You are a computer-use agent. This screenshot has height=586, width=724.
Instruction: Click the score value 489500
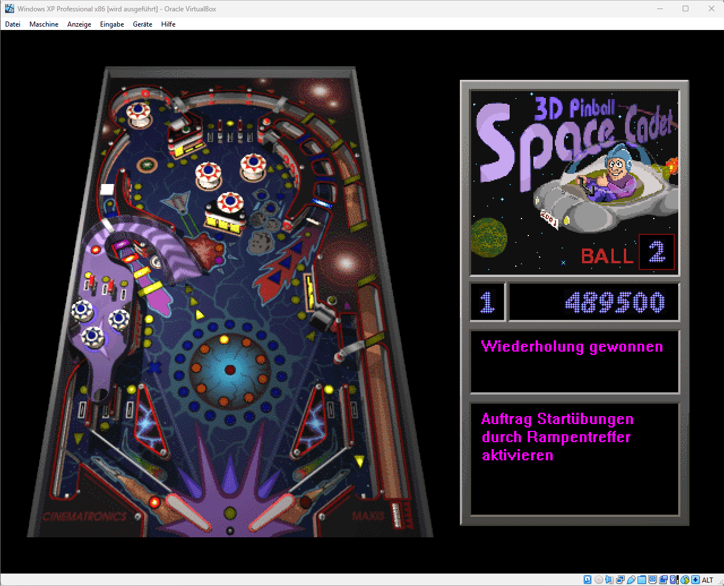pyautogui.click(x=615, y=302)
